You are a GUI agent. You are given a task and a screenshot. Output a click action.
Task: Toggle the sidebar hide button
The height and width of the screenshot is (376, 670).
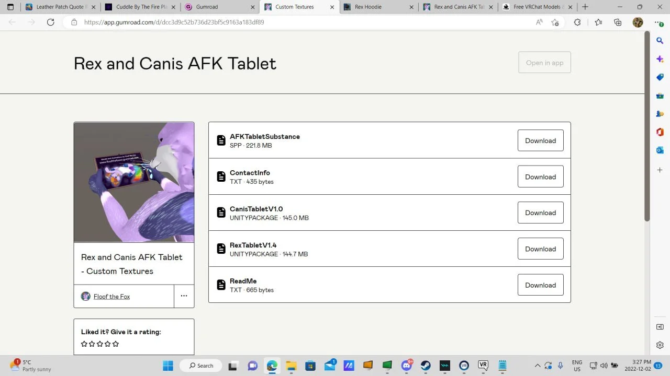[x=660, y=327]
